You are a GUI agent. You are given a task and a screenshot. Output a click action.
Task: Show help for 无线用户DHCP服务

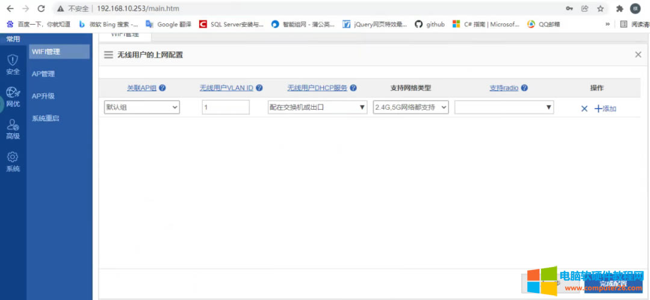coord(354,88)
